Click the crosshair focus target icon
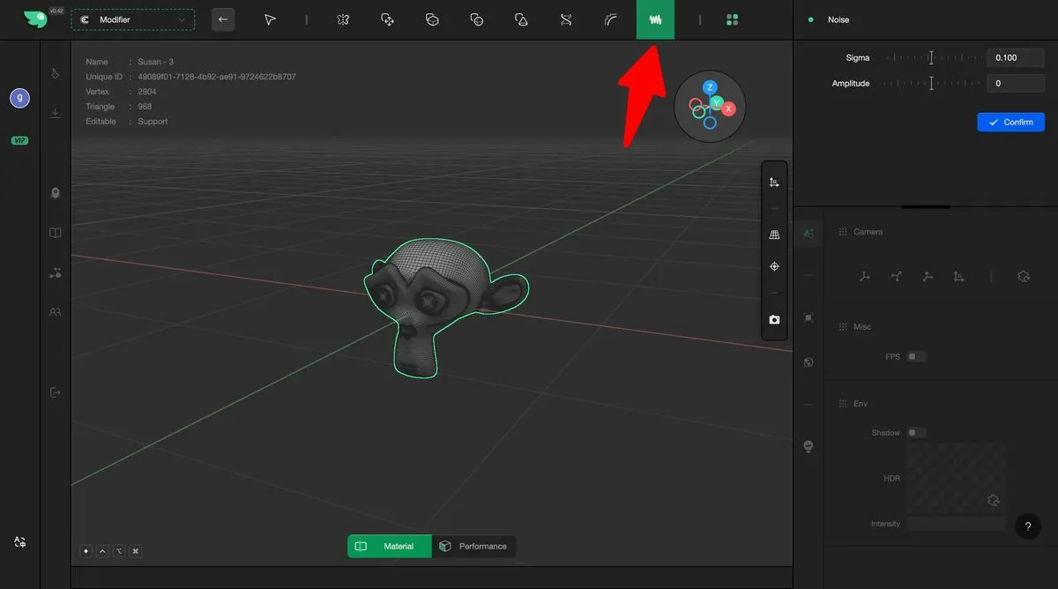Image resolution: width=1058 pixels, height=589 pixels. [x=774, y=266]
